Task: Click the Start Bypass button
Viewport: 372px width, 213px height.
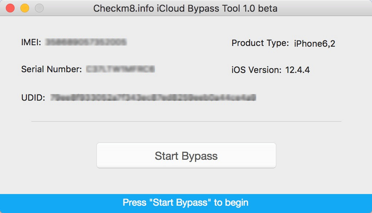Action: 186,155
